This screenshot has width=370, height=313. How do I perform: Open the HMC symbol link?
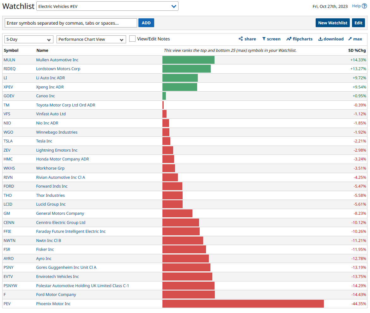pos(8,159)
